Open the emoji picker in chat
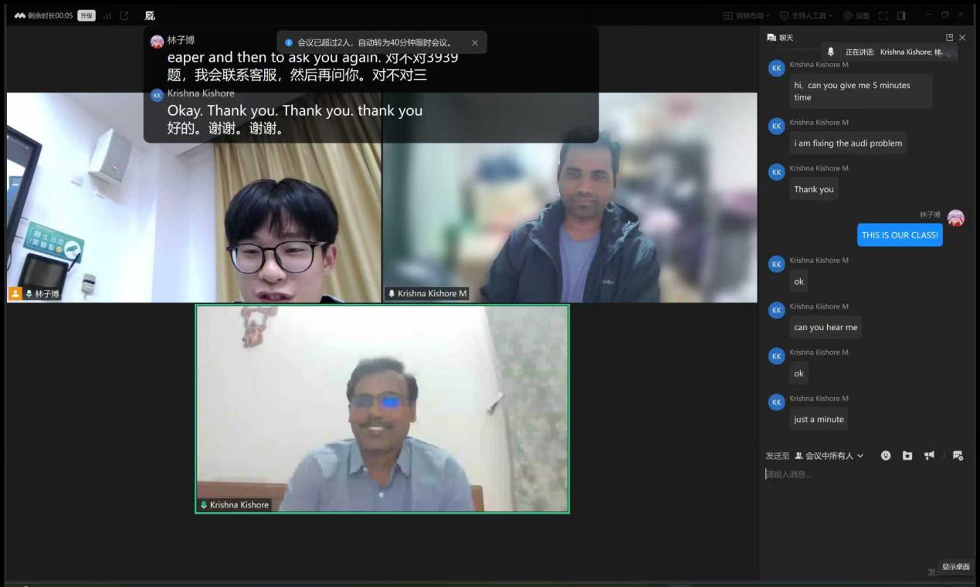Image resolution: width=980 pixels, height=587 pixels. coord(886,456)
